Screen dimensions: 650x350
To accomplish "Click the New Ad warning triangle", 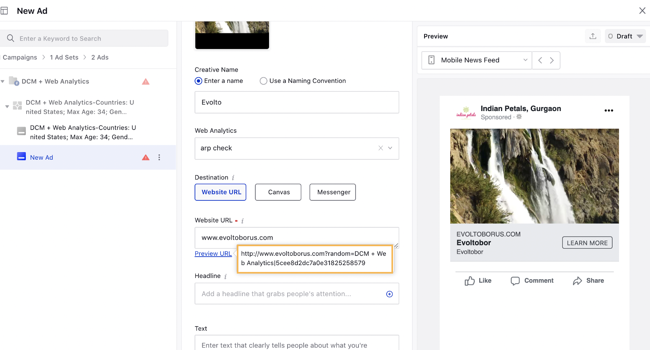I will (x=146, y=157).
